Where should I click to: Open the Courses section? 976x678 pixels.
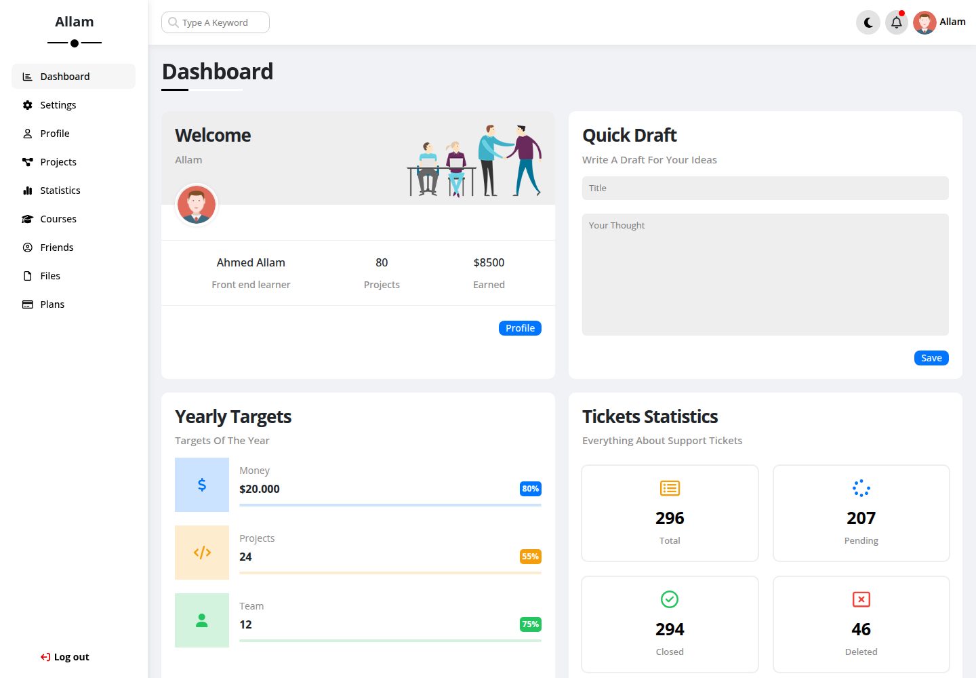tap(73, 219)
